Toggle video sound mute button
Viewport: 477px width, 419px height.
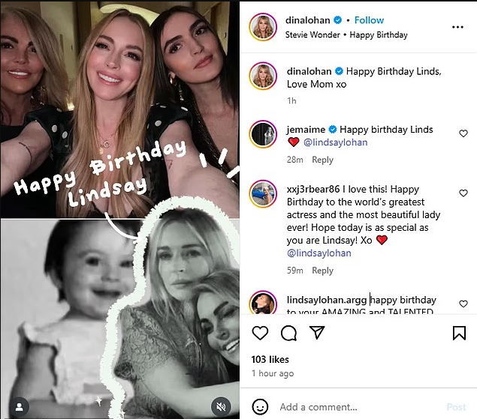point(221,406)
